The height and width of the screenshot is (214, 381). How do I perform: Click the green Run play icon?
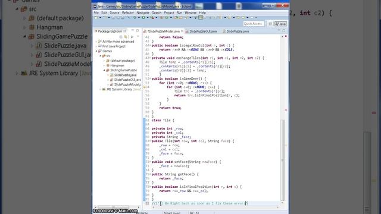pos(143,17)
